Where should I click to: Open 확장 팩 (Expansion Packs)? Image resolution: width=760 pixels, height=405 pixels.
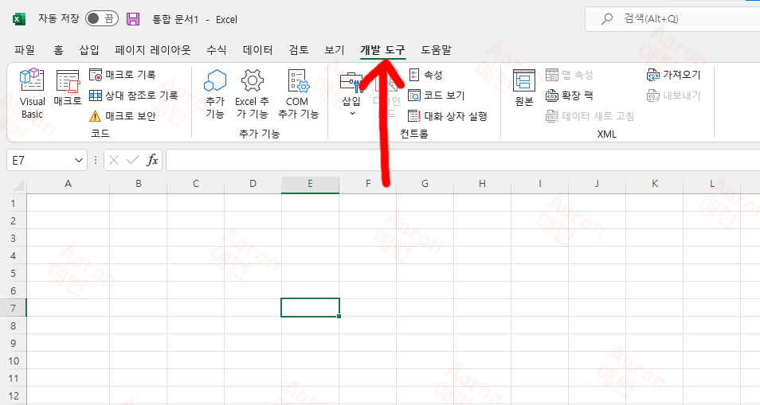point(570,95)
